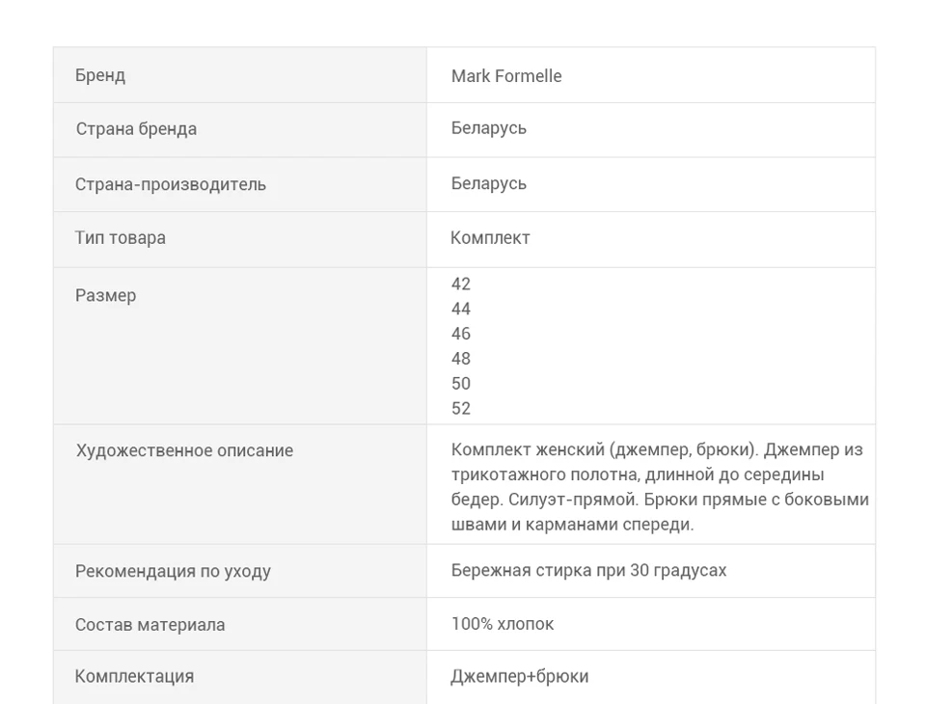Select the Бренд label cell
The height and width of the screenshot is (704, 926).
(x=240, y=75)
